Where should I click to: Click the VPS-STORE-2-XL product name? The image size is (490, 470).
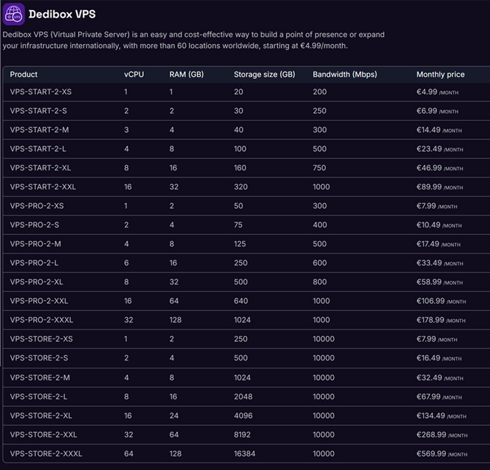[41, 416]
